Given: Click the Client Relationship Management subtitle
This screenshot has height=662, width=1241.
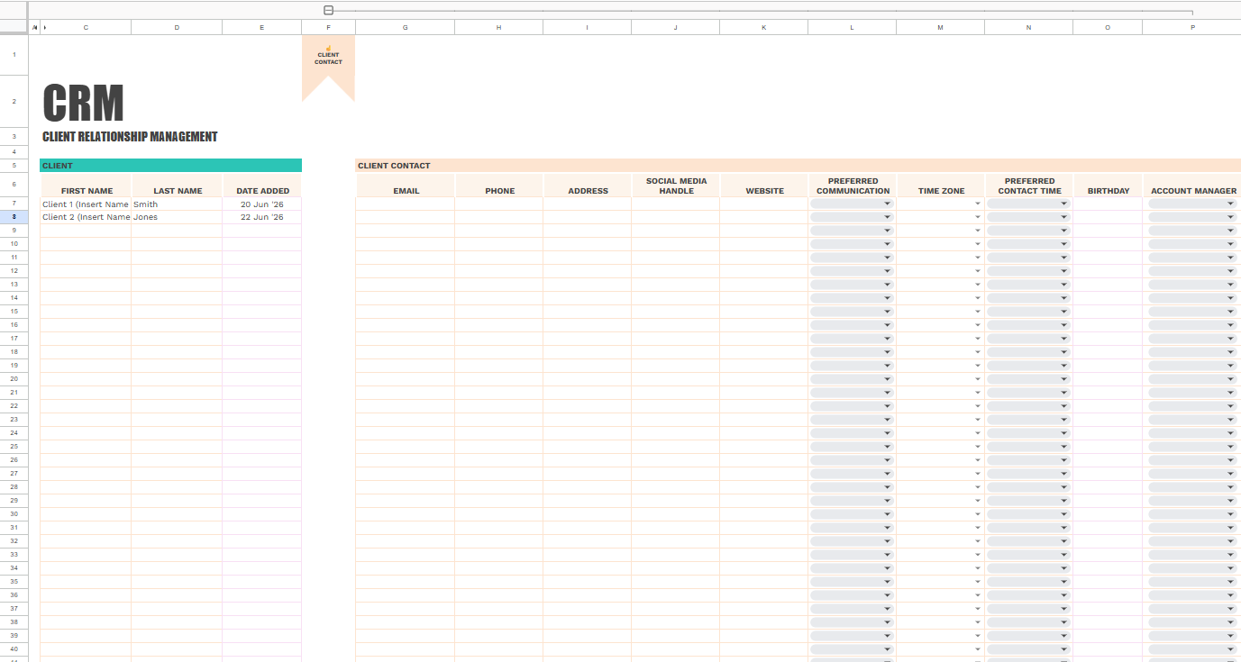Looking at the screenshot, I should pyautogui.click(x=130, y=137).
